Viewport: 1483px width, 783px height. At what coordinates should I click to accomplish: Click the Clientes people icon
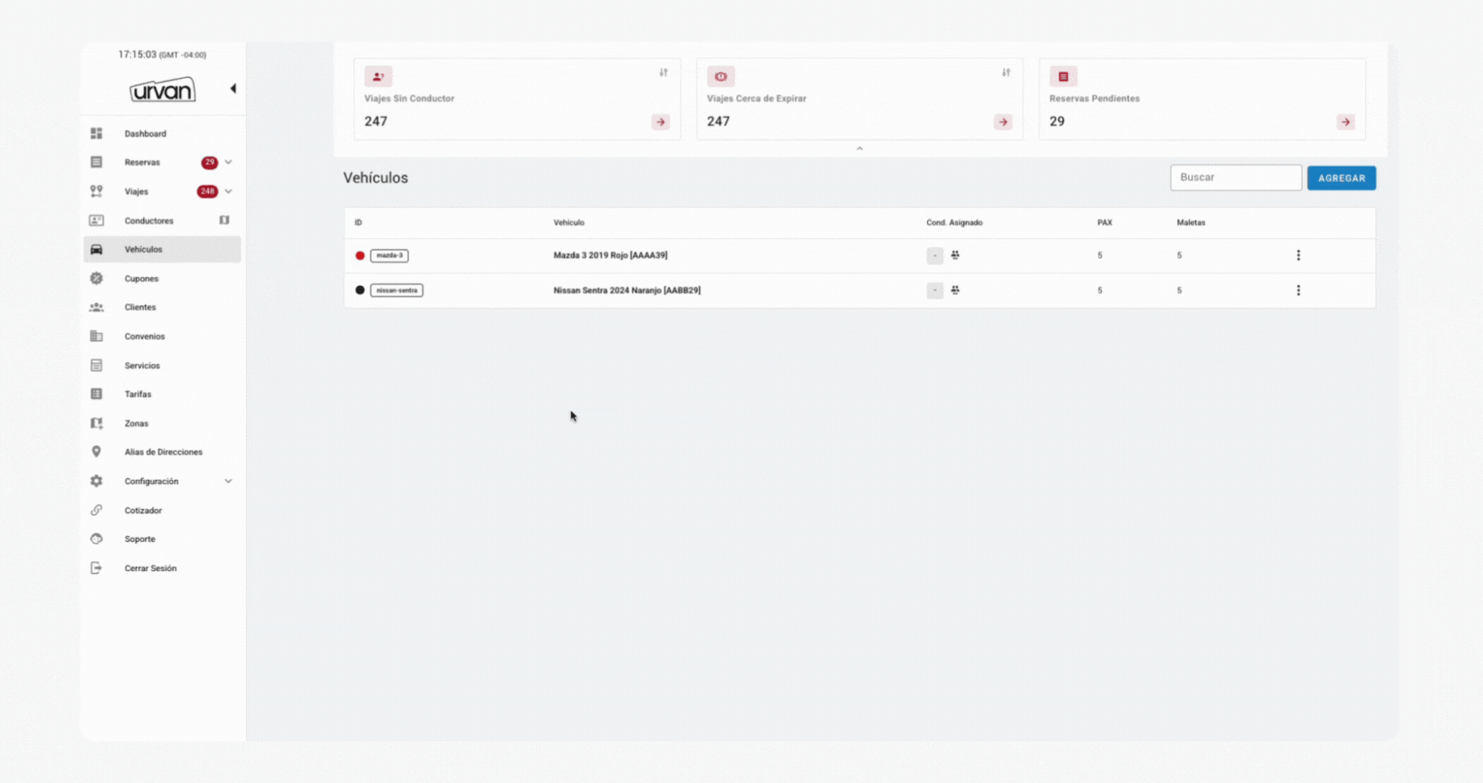96,308
